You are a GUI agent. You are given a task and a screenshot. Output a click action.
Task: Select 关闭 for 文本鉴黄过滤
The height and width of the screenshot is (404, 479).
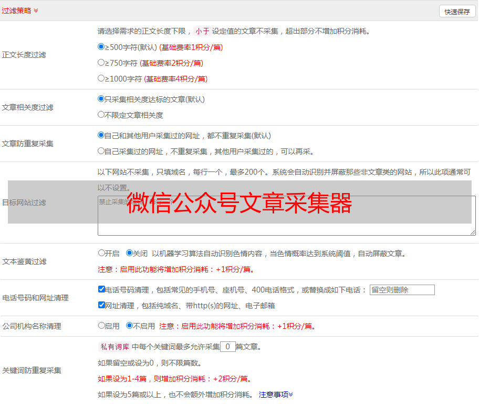(x=129, y=253)
